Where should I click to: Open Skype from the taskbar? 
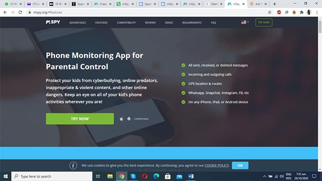point(133,176)
